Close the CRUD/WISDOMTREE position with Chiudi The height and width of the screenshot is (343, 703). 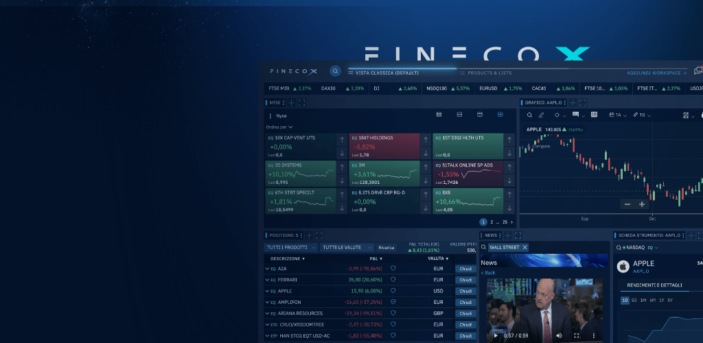465,324
